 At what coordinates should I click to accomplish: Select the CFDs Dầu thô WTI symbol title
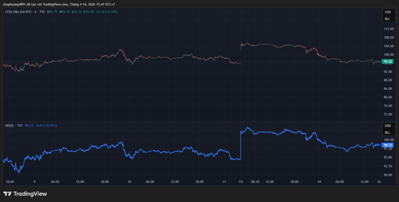[25, 12]
